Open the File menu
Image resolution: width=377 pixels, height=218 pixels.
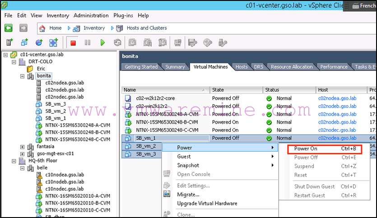[9, 15]
